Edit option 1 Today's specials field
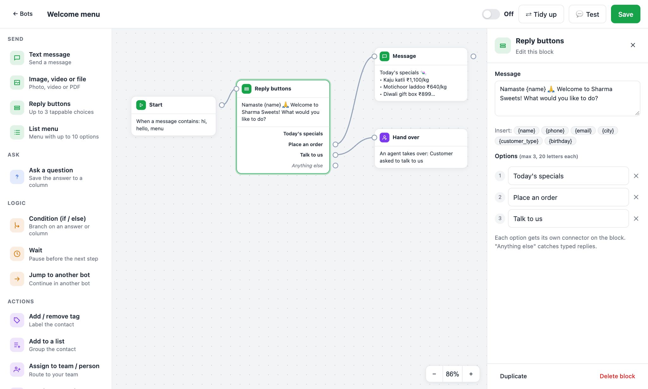The image size is (648, 389). point(568,176)
